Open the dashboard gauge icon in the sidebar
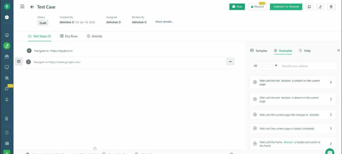Screen dimensions: 342x154 tap(7, 35)
